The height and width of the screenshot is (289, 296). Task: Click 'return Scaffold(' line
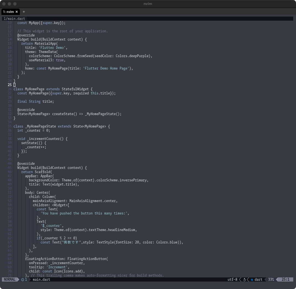click(36, 172)
